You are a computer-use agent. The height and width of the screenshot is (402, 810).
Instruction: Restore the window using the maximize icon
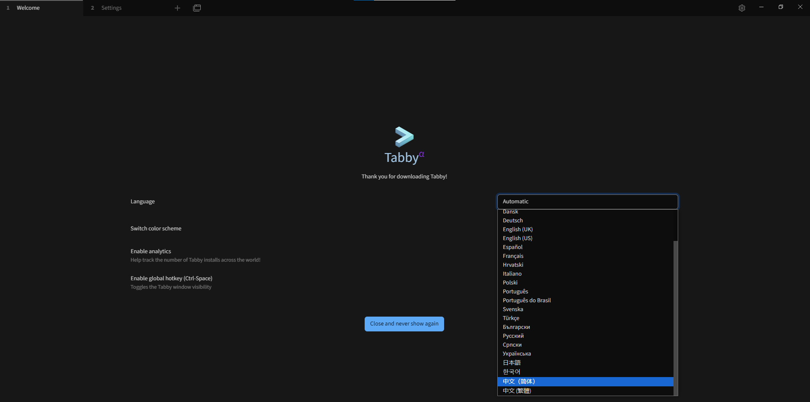[780, 7]
